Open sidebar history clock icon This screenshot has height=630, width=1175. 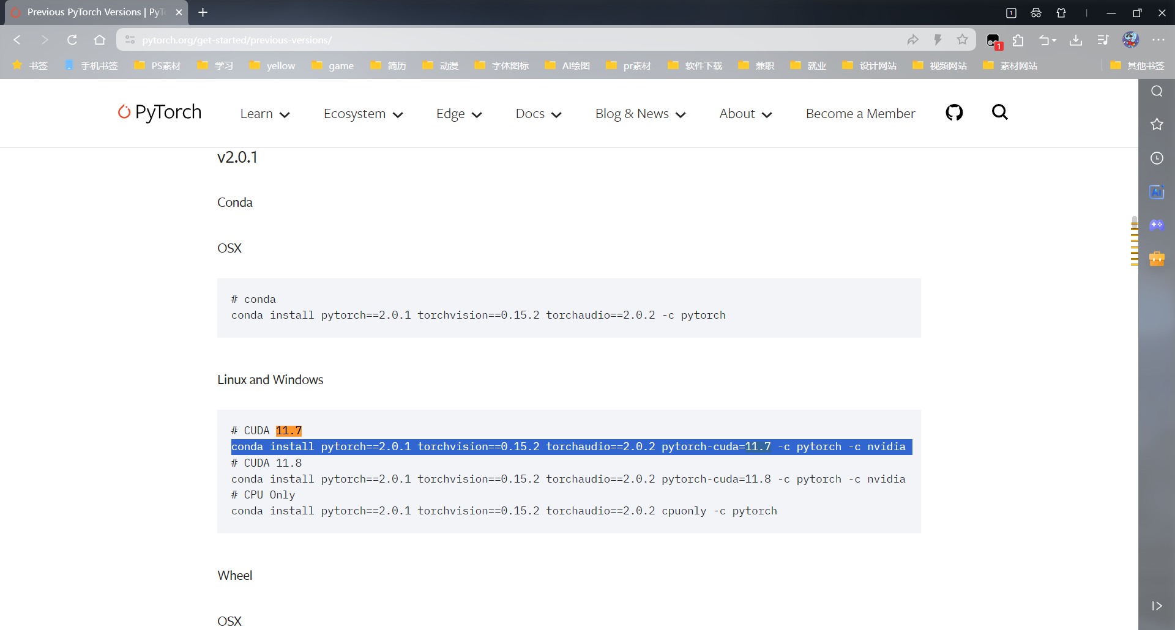tap(1157, 158)
